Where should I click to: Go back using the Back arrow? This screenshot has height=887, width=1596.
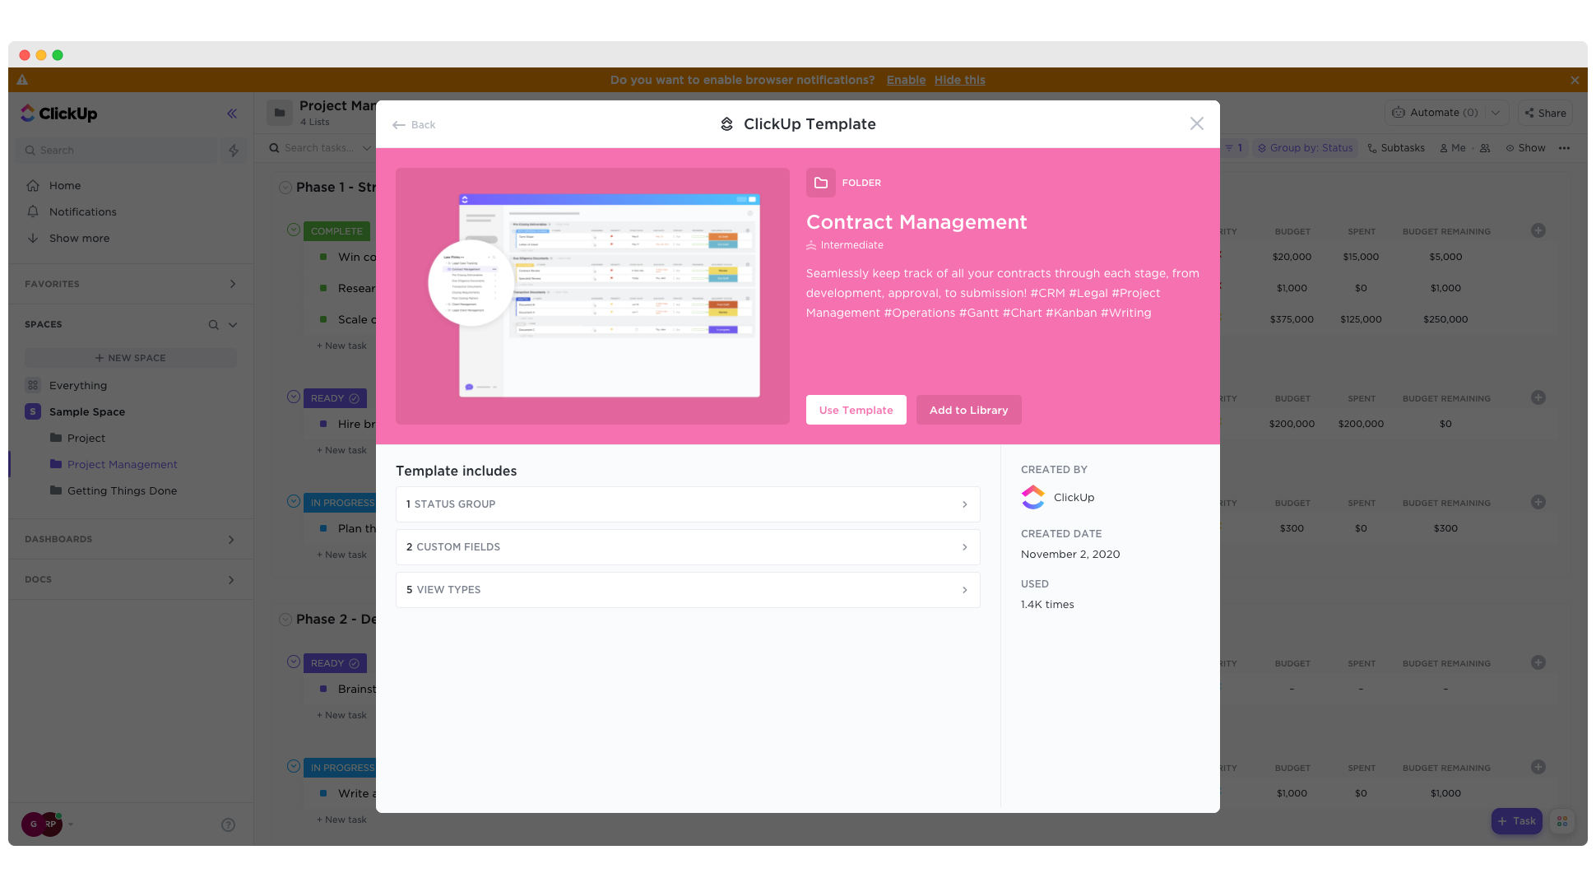click(x=414, y=125)
